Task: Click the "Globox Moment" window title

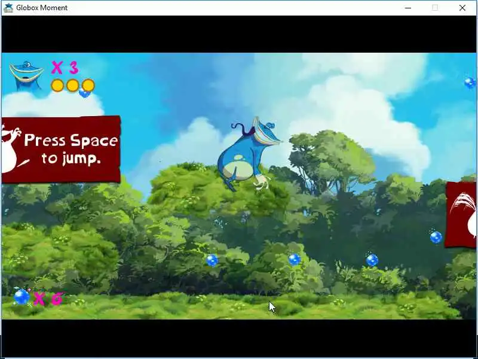Action: [x=42, y=8]
